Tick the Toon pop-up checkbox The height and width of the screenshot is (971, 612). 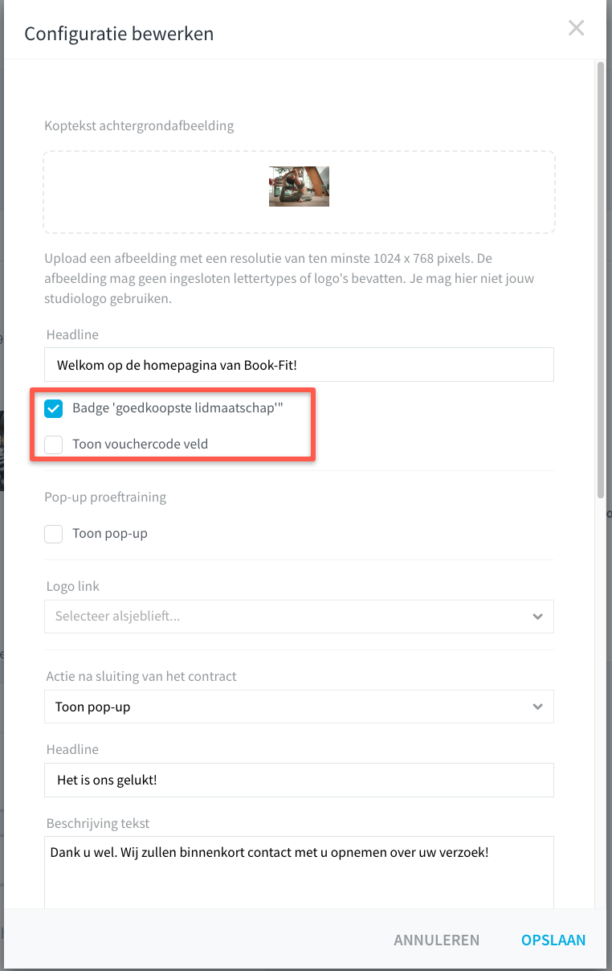coord(54,533)
